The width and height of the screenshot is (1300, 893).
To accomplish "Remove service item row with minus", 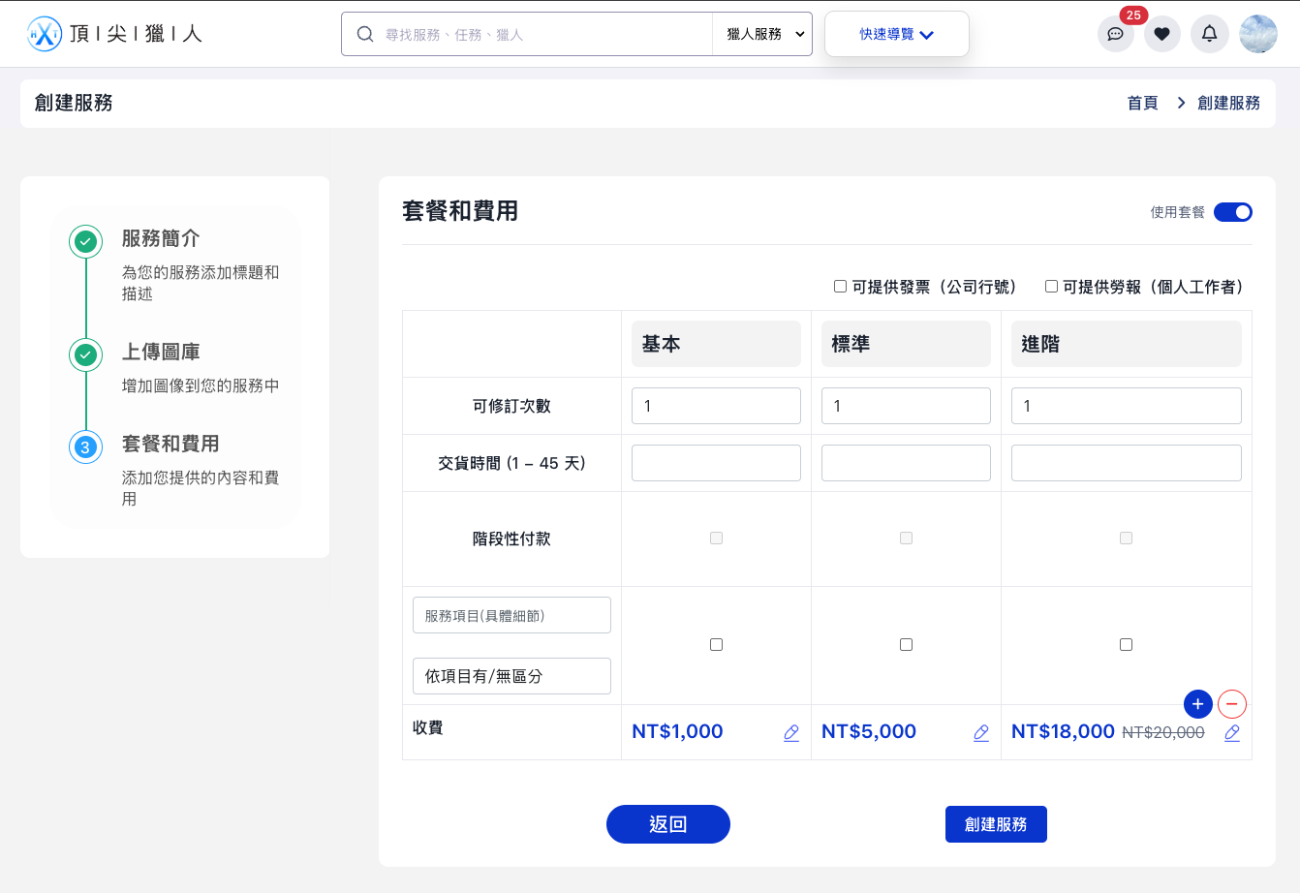I will (1232, 704).
